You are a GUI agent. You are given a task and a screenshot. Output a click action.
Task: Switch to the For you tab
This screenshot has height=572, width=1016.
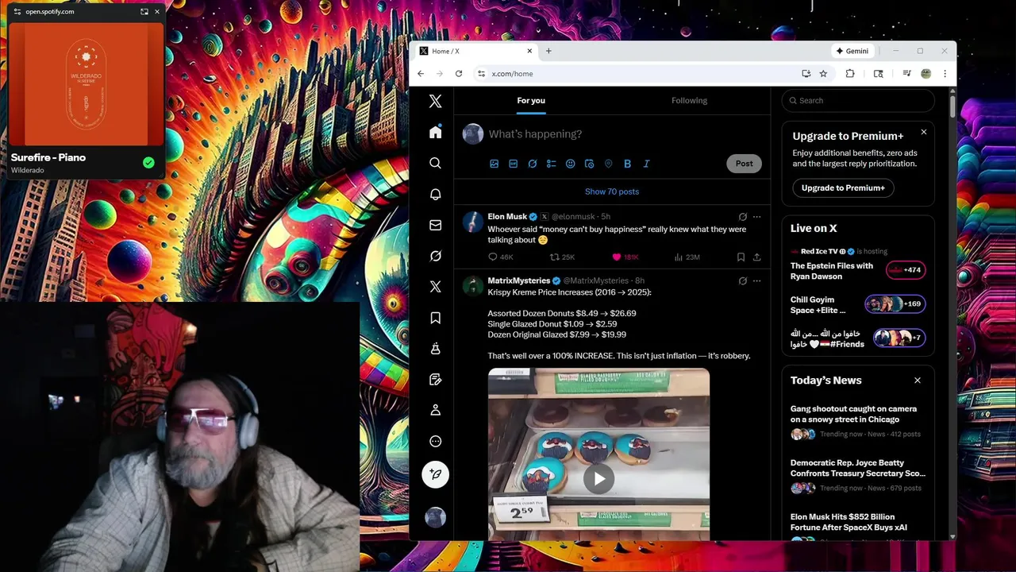(531, 100)
